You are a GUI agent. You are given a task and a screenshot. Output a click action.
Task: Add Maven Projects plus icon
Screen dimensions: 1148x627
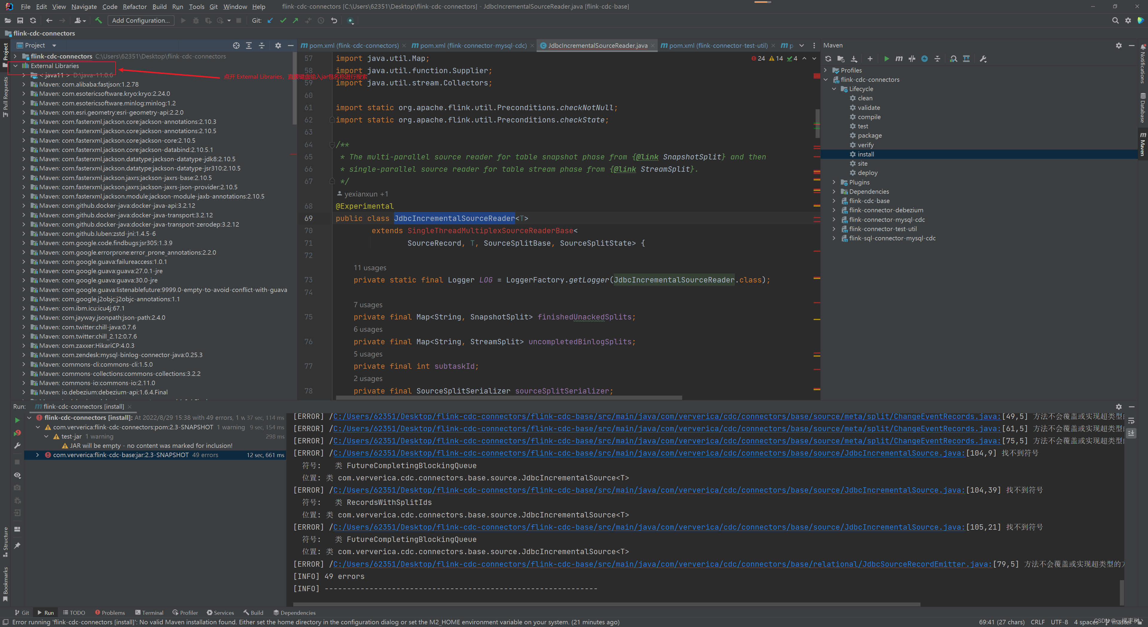[x=870, y=59]
